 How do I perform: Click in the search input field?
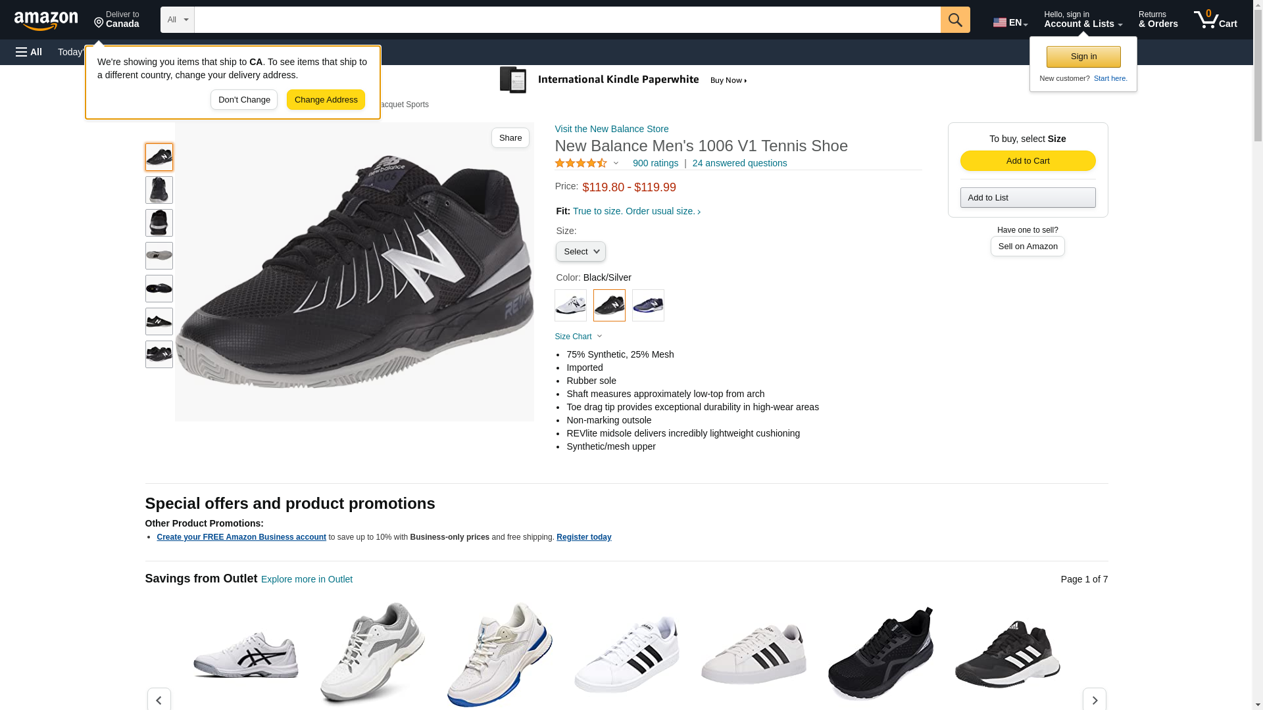(567, 20)
